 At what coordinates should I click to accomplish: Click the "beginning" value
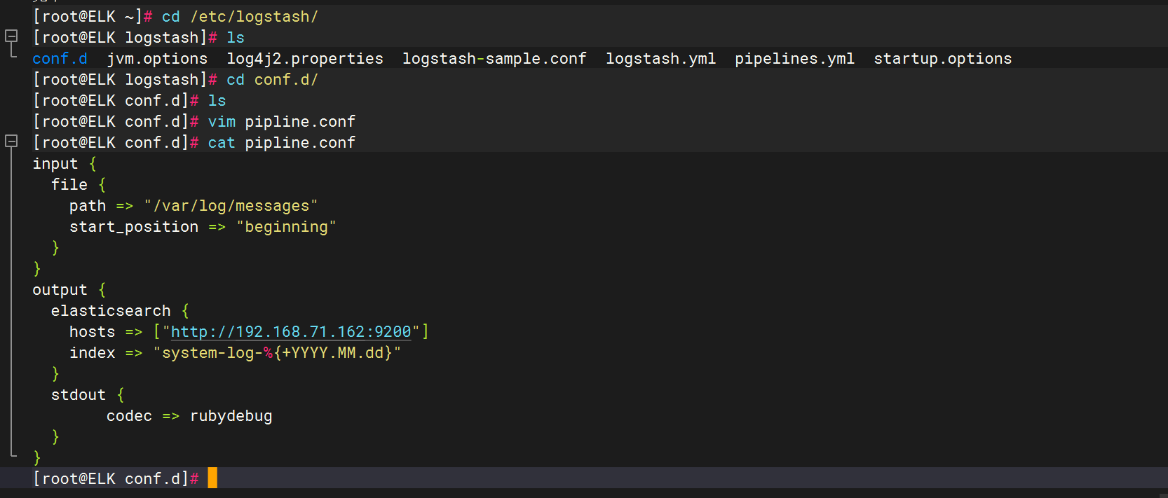[286, 227]
